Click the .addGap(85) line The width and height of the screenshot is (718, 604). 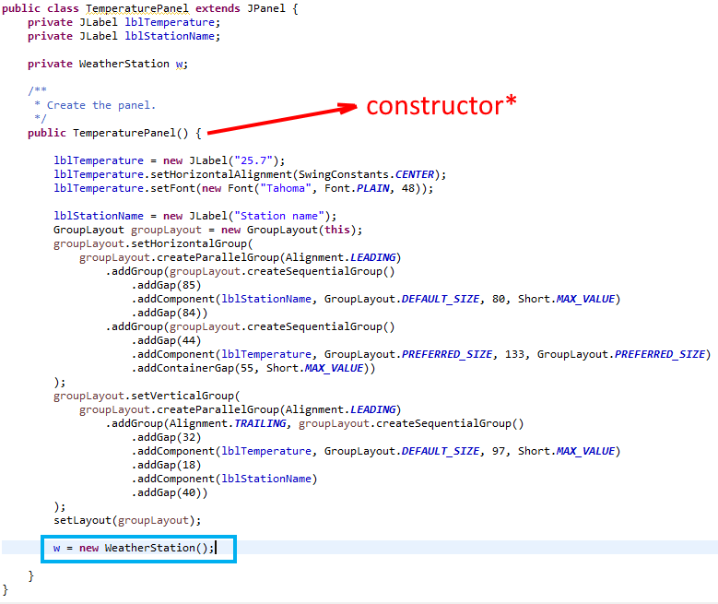[x=167, y=285]
